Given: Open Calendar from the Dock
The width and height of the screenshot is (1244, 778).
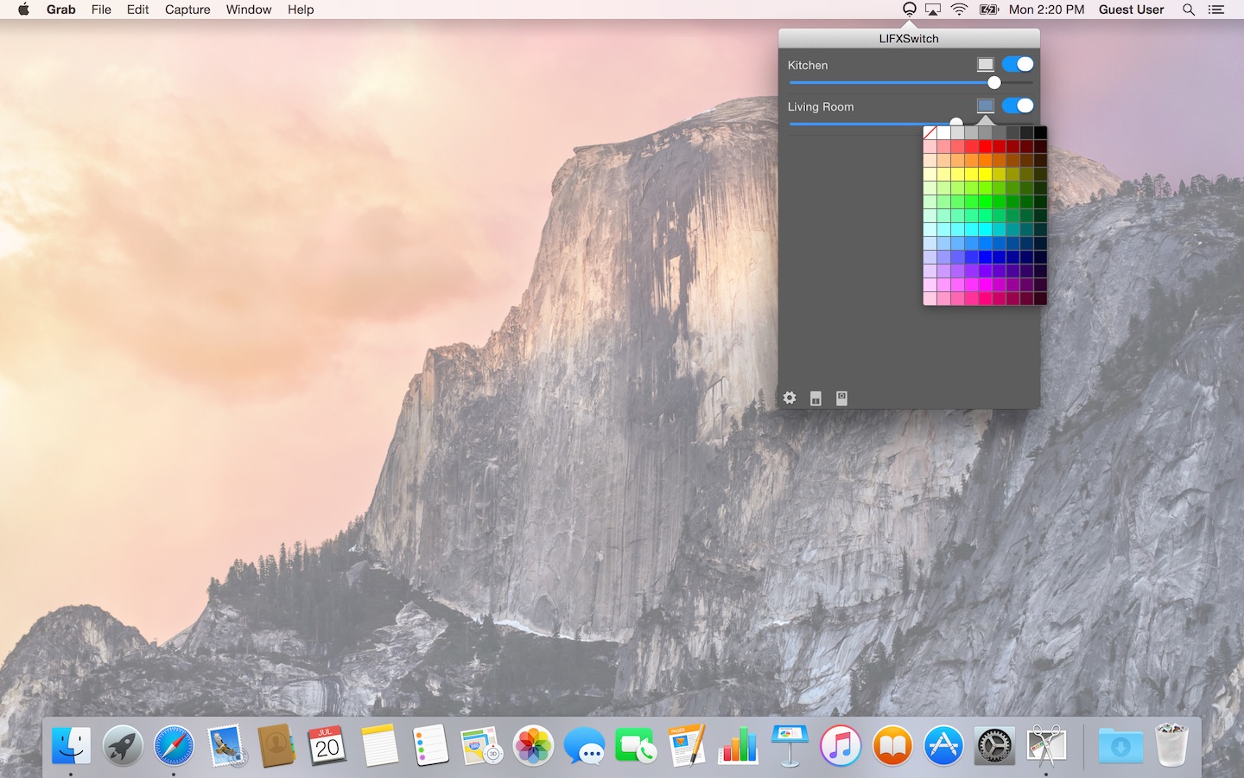Looking at the screenshot, I should pos(327,745).
